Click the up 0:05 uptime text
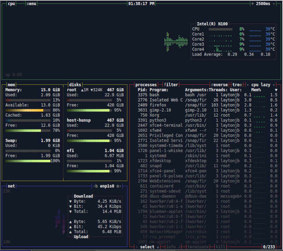 pyautogui.click(x=14, y=75)
